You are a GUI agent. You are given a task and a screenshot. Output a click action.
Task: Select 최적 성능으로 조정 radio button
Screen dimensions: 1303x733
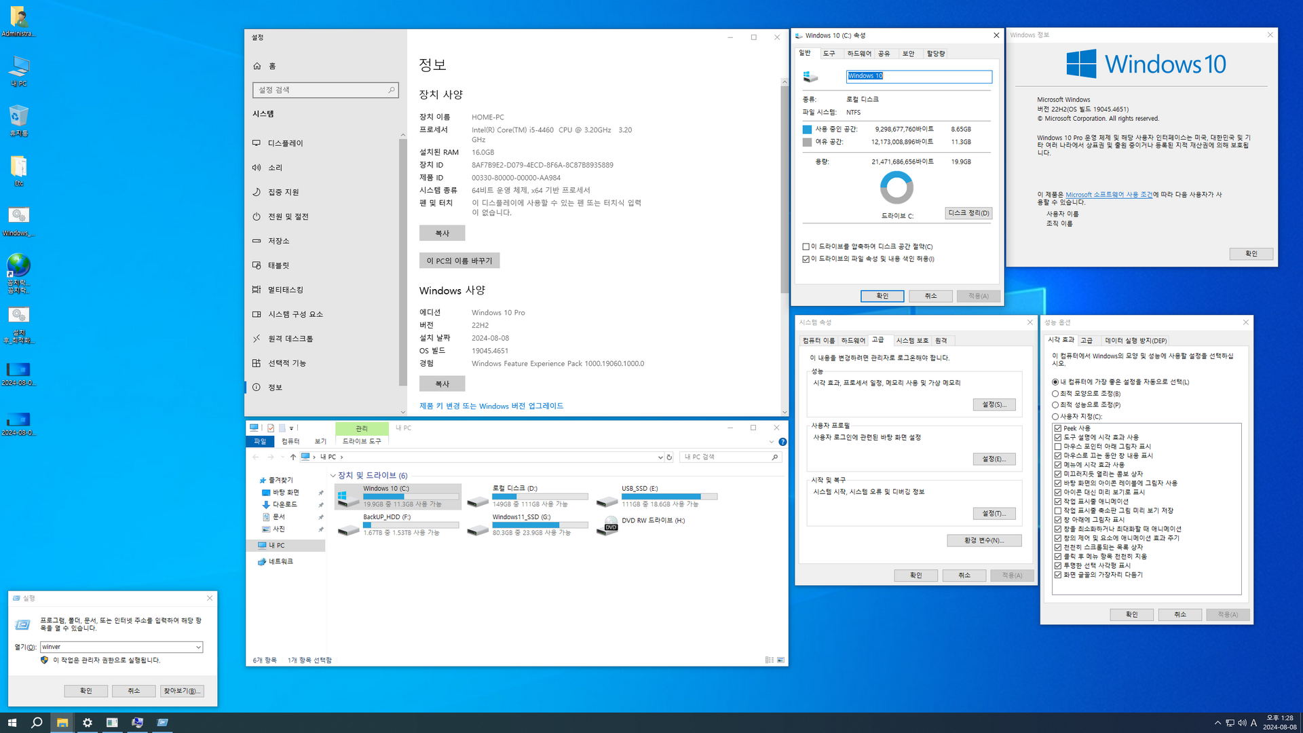point(1055,405)
